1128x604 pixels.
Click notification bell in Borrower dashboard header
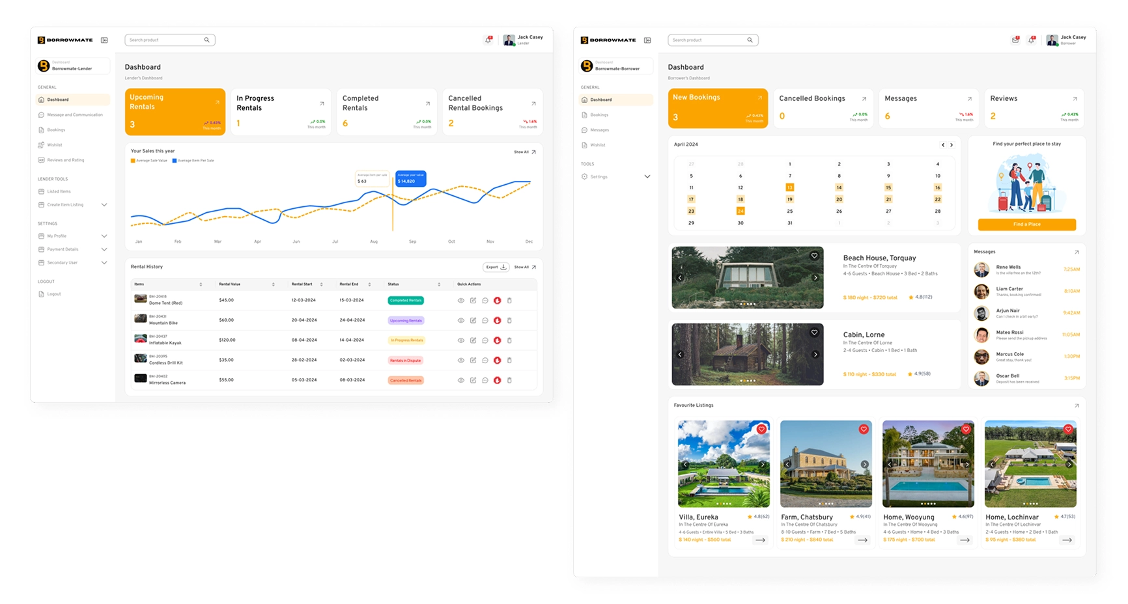click(1032, 40)
